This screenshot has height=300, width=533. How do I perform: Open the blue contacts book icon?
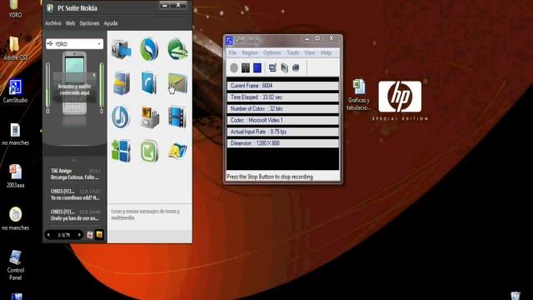click(149, 83)
